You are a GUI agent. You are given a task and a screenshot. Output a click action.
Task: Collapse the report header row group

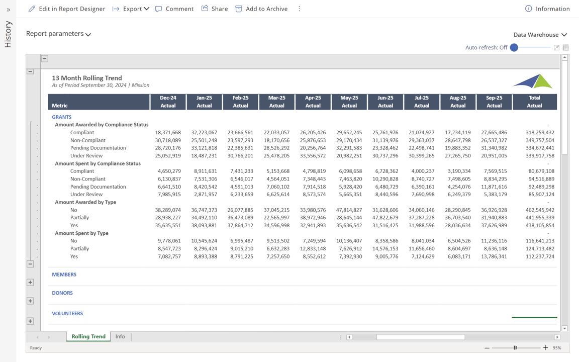(x=30, y=71)
